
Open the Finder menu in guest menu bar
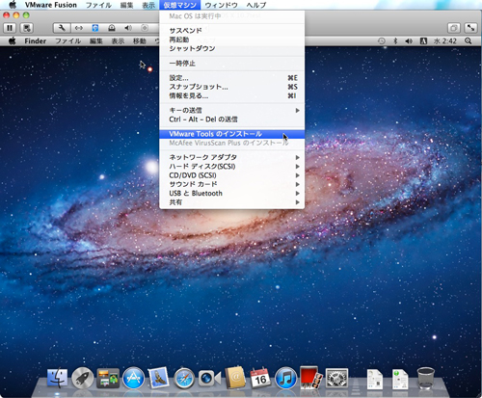click(x=36, y=40)
